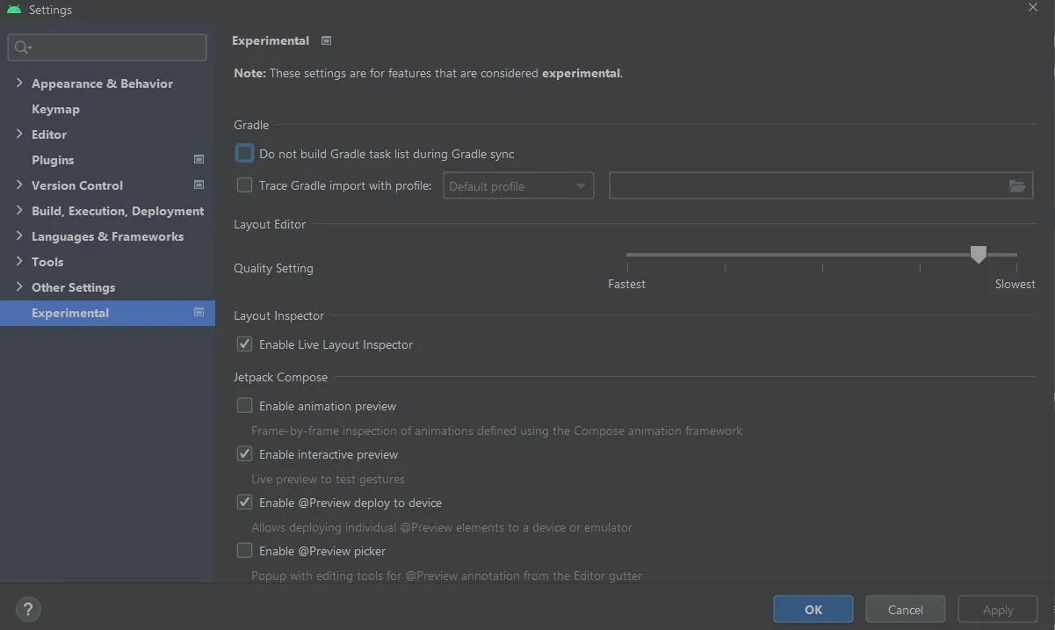Click the icon next to Experimental header

326,40
